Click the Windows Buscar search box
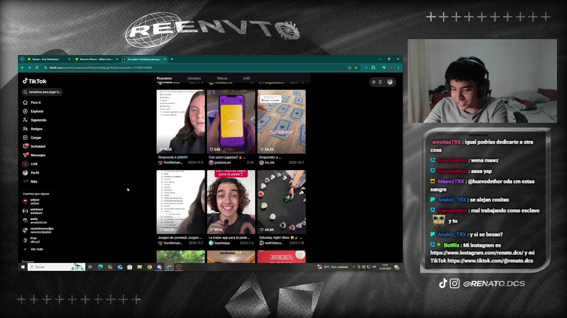 coord(56,267)
